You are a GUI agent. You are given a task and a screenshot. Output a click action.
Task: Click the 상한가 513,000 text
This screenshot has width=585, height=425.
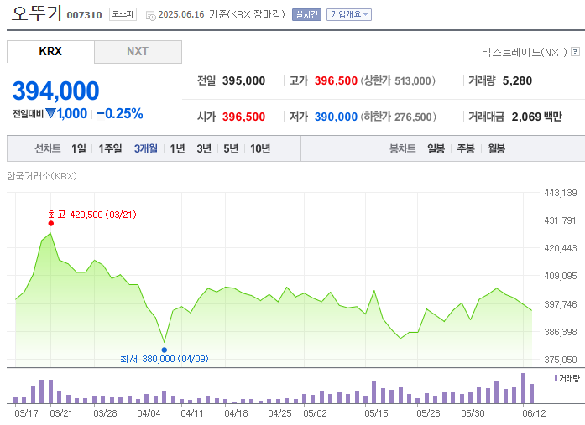(398, 80)
